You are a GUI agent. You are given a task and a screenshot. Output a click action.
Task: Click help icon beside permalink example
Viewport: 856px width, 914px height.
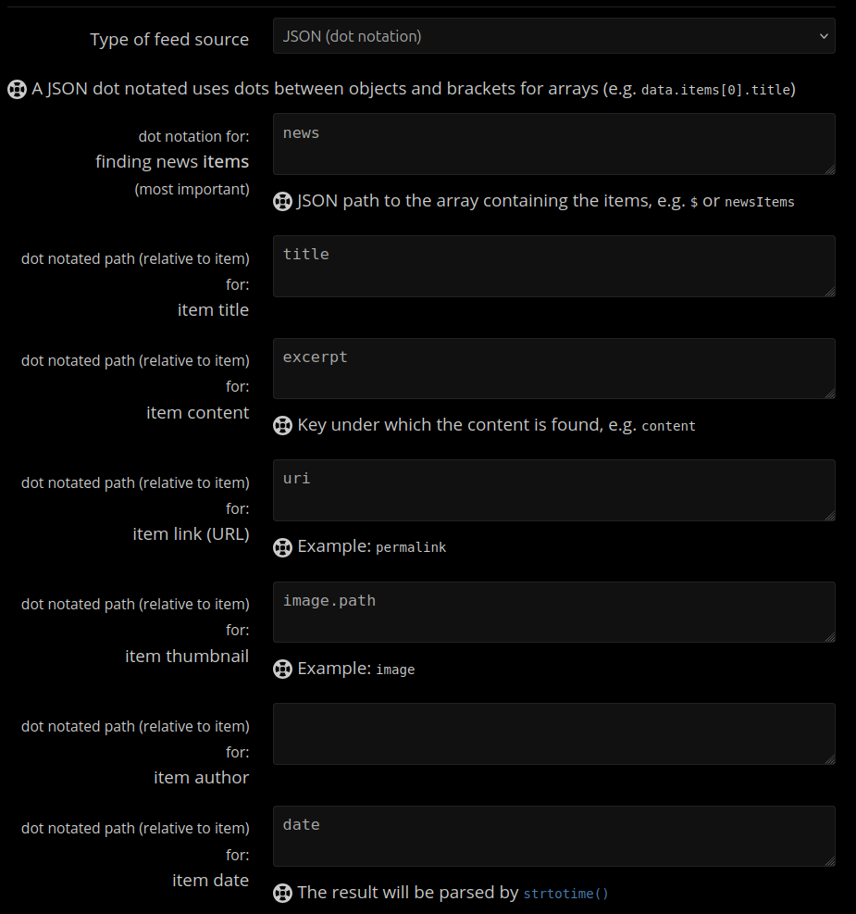pos(282,547)
